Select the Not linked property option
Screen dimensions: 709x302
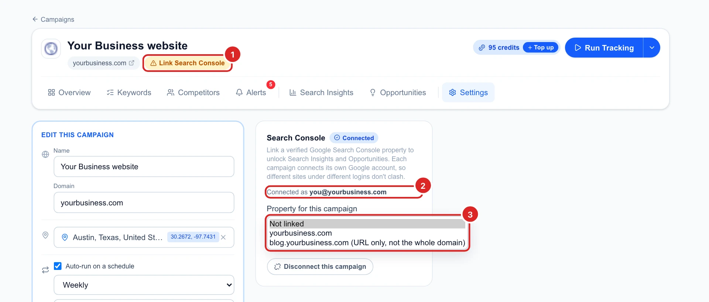pyautogui.click(x=367, y=224)
